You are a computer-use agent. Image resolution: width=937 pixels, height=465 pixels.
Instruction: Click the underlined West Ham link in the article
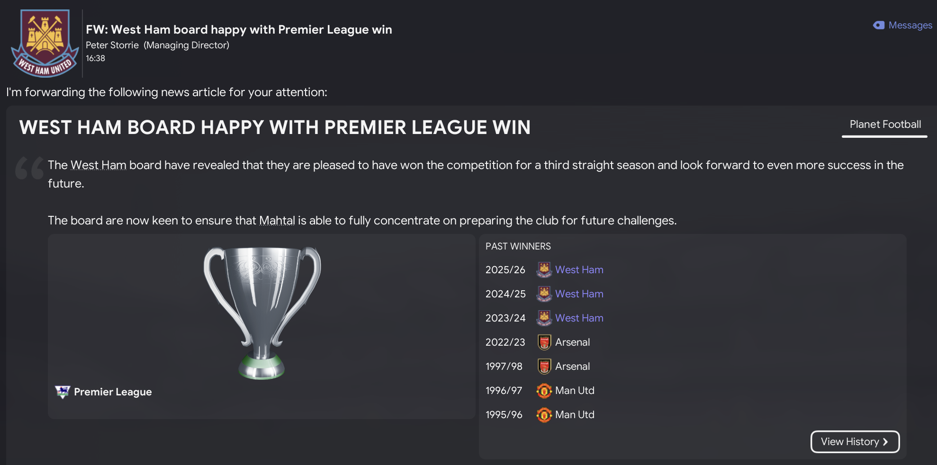click(x=99, y=165)
